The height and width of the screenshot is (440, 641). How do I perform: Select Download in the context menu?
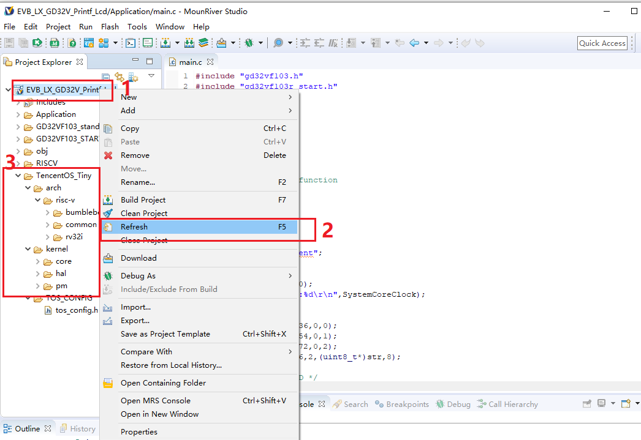(200, 258)
